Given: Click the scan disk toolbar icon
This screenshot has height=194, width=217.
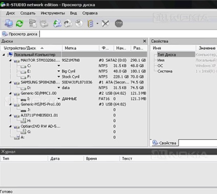Looking at the screenshot, I should point(44,23).
